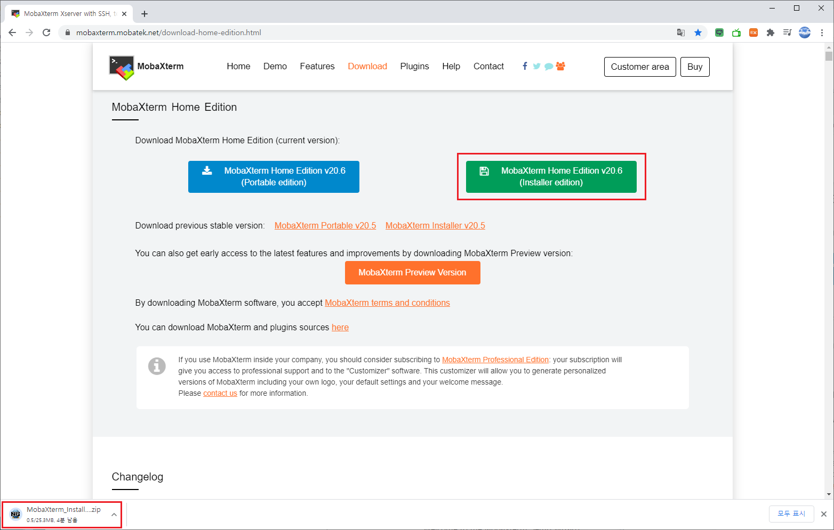Open the green TV extension icon
This screenshot has width=834, height=530.
point(736,32)
